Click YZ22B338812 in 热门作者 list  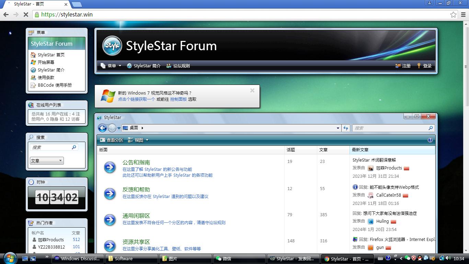coord(52,247)
